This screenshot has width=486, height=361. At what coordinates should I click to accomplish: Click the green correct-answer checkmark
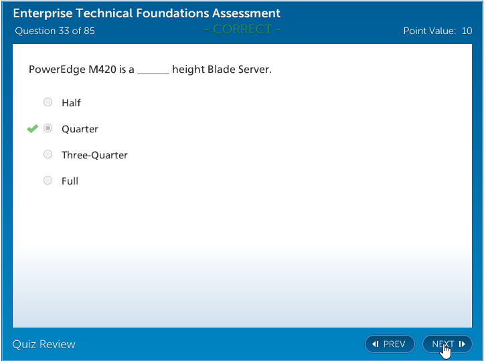[x=32, y=128]
